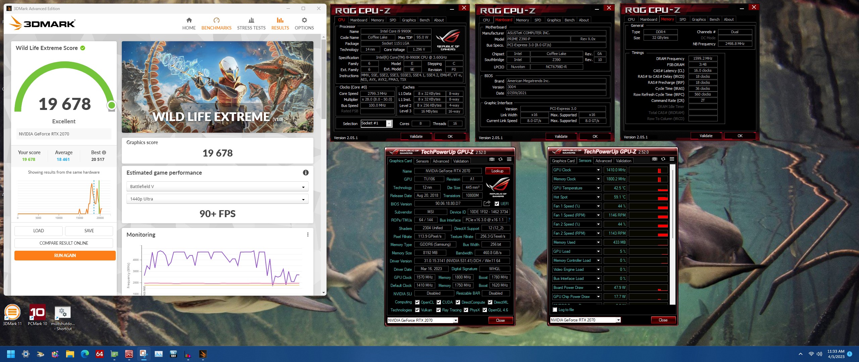Toggle the Vulkan checkbox
This screenshot has width=859, height=362.
pyautogui.click(x=417, y=310)
